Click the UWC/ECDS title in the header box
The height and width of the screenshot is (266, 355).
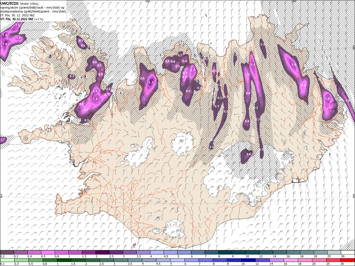(x=9, y=3)
